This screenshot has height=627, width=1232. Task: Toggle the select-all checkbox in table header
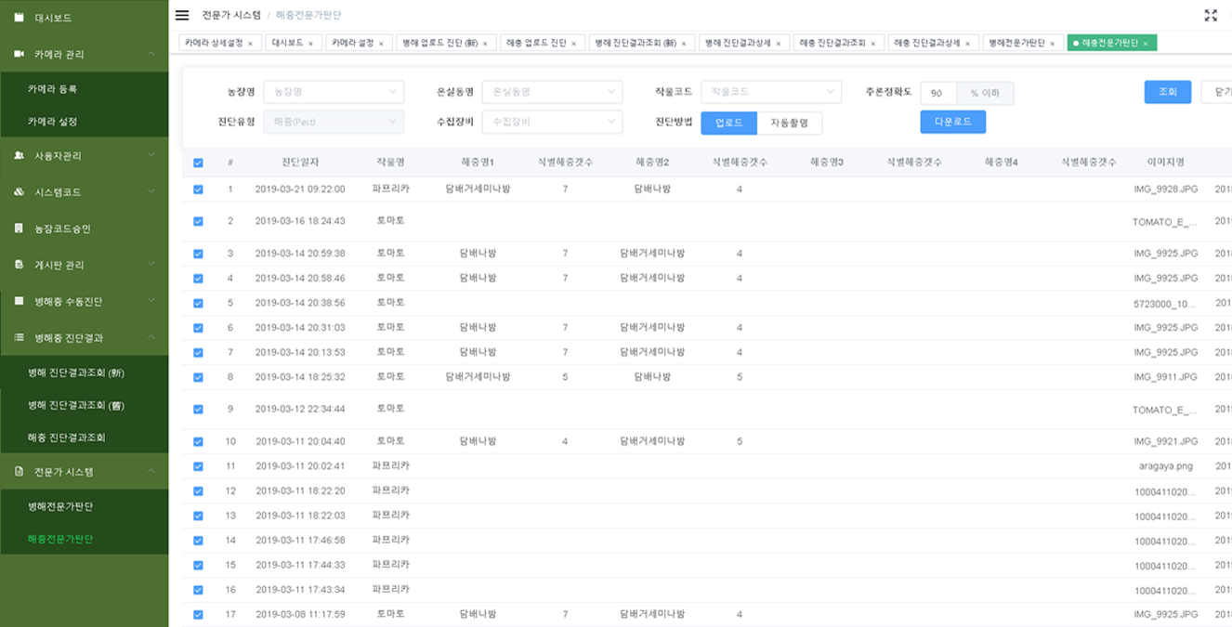(198, 162)
